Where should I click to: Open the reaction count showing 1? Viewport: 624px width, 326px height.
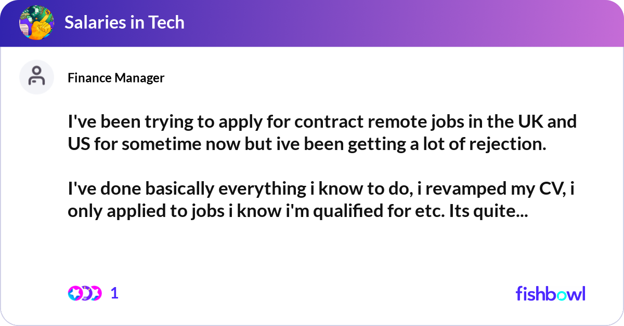tap(114, 293)
